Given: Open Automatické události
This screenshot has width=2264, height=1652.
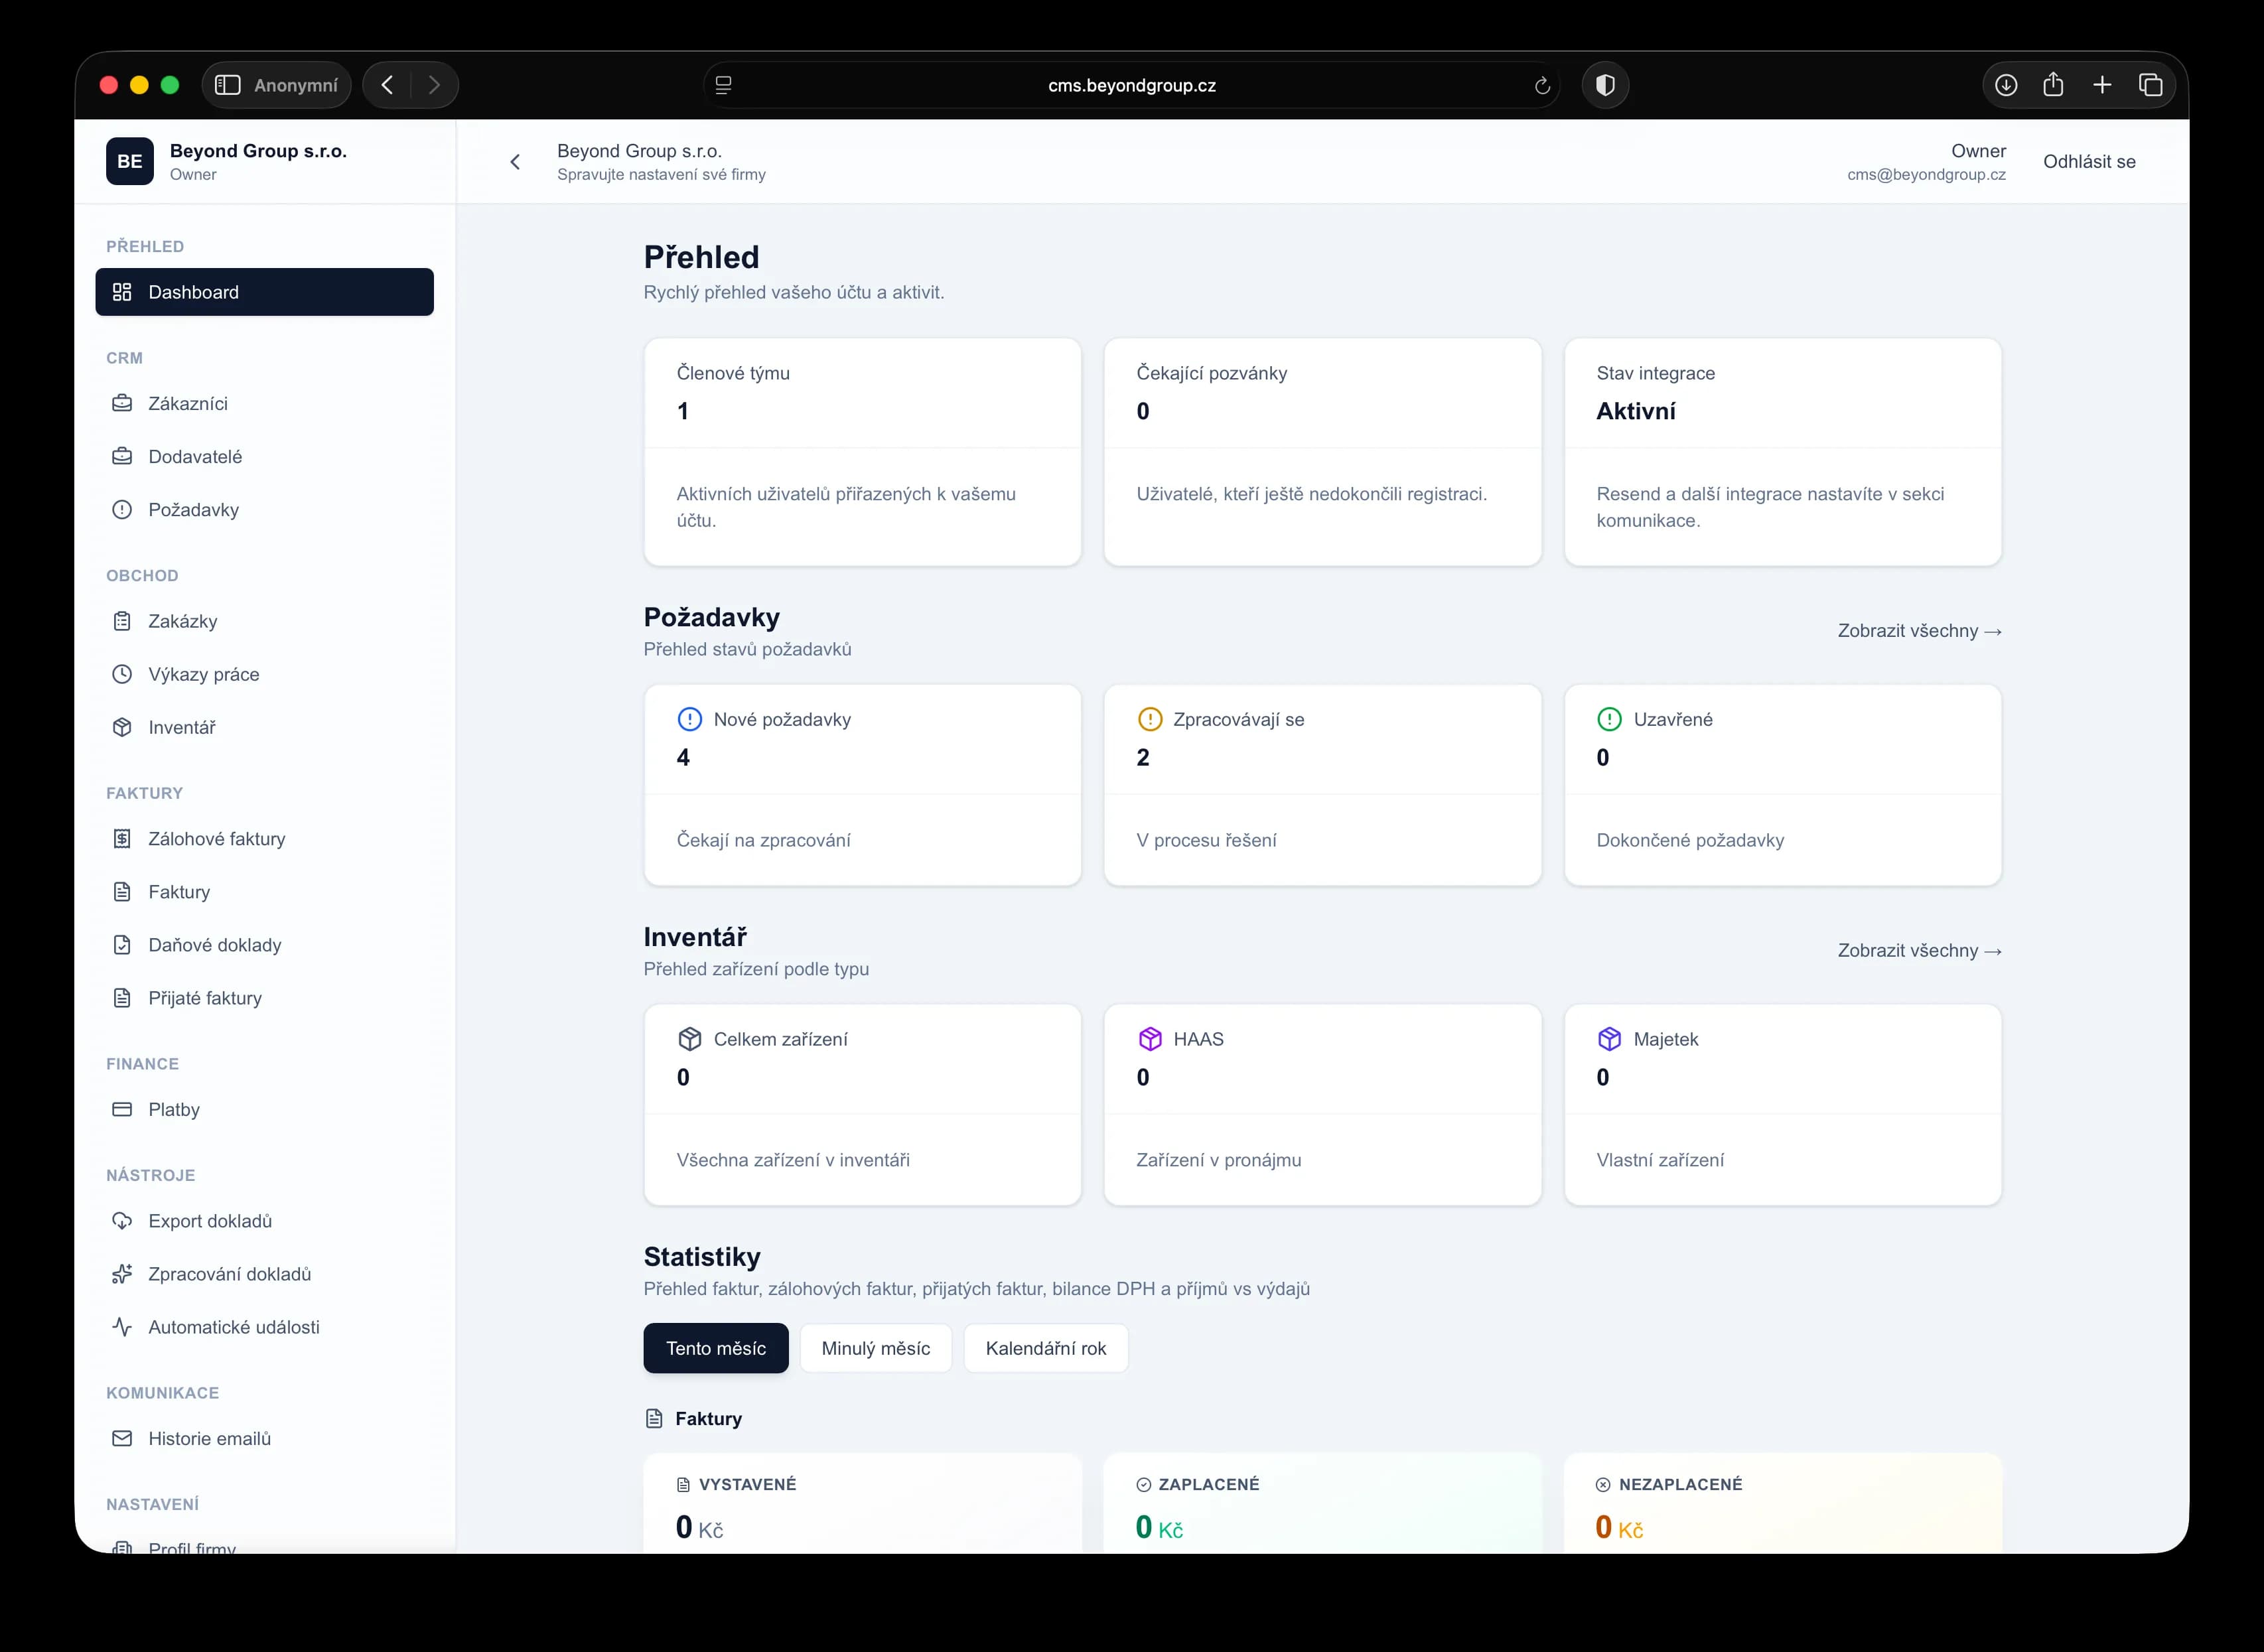Looking at the screenshot, I should click(233, 1327).
